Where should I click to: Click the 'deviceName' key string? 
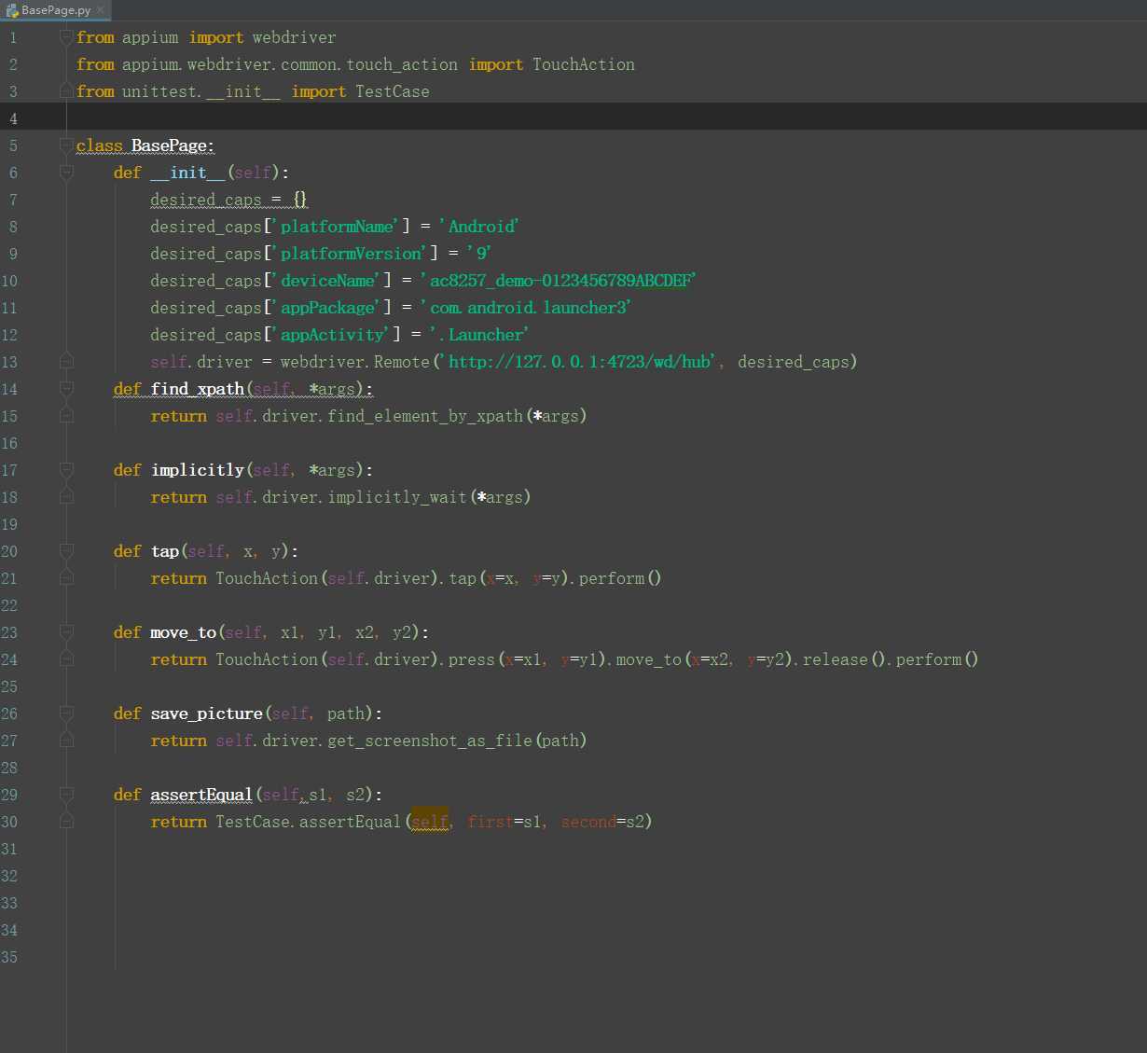tap(325, 281)
